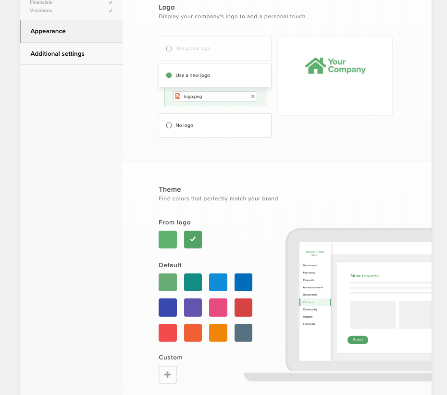The image size is (447, 395).
Task: Click the Send button in the preview
Action: [358, 340]
